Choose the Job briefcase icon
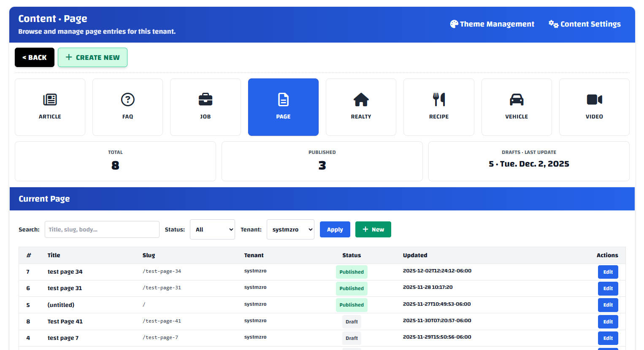 [205, 100]
